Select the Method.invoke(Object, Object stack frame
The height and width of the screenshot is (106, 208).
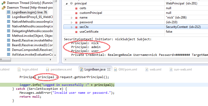pyautogui.click(x=32, y=36)
